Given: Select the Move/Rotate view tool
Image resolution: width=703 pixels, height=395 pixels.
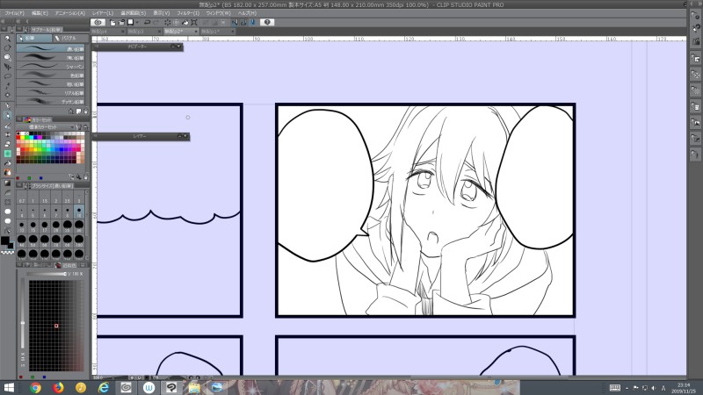Looking at the screenshot, I should (7, 48).
